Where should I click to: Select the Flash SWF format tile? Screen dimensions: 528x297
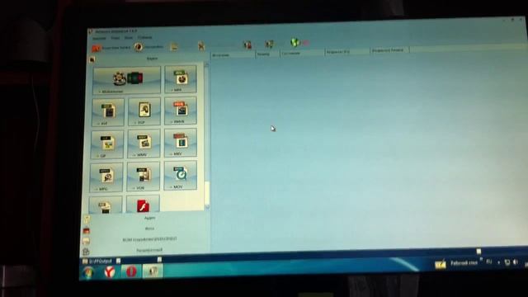tap(143, 204)
